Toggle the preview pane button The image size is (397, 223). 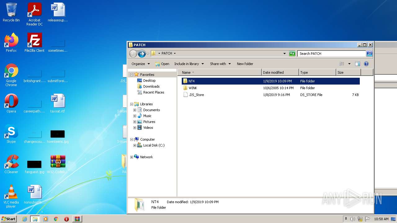[358, 64]
